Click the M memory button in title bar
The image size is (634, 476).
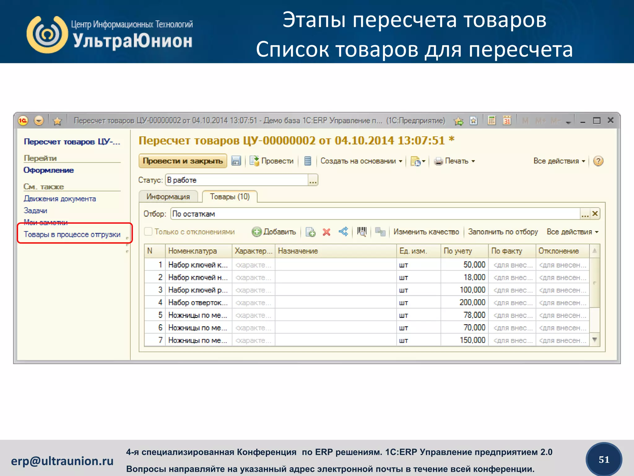525,121
